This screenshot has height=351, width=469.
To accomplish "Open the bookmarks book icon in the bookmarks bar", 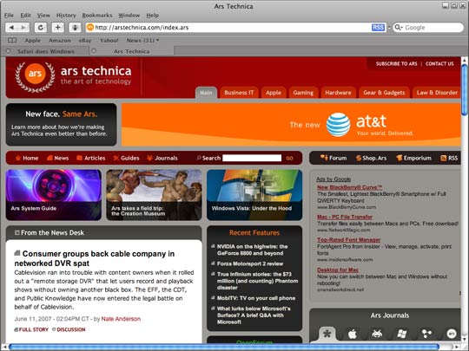I will click(12, 40).
